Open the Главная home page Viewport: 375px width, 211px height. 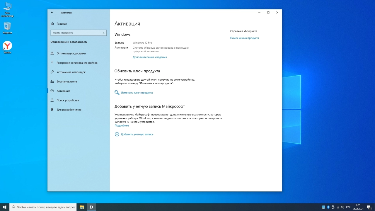click(59, 24)
